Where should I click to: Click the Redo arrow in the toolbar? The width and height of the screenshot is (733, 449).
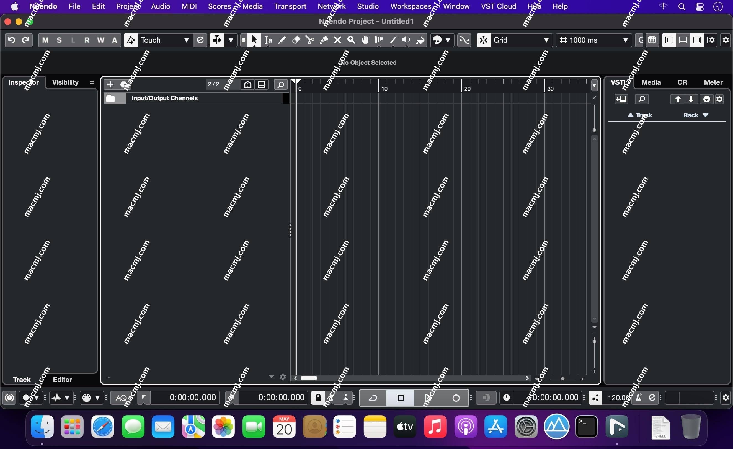tap(25, 40)
